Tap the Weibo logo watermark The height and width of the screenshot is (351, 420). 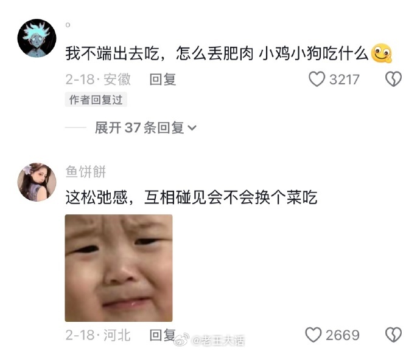pos(182,340)
